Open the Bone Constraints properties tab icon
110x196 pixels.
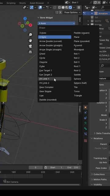coord(86,134)
